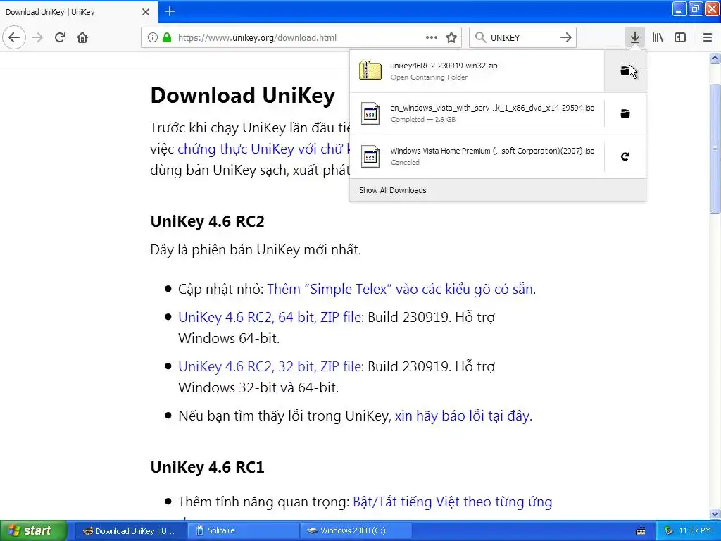
Task: Download UniKey 4.6 RC2 32 bit ZIP
Action: pos(270,366)
